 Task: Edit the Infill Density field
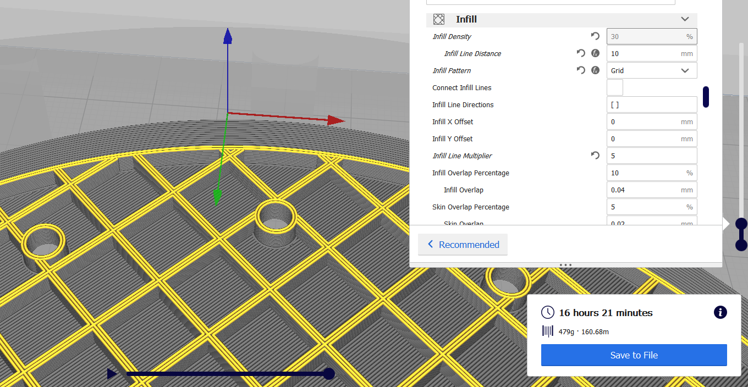click(x=652, y=36)
